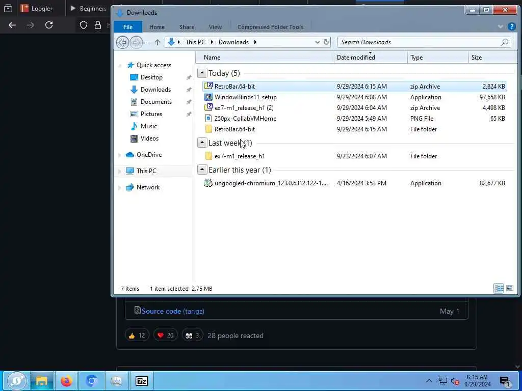This screenshot has width=522, height=391.
Task: Sort by Type column header
Action: [438, 58]
